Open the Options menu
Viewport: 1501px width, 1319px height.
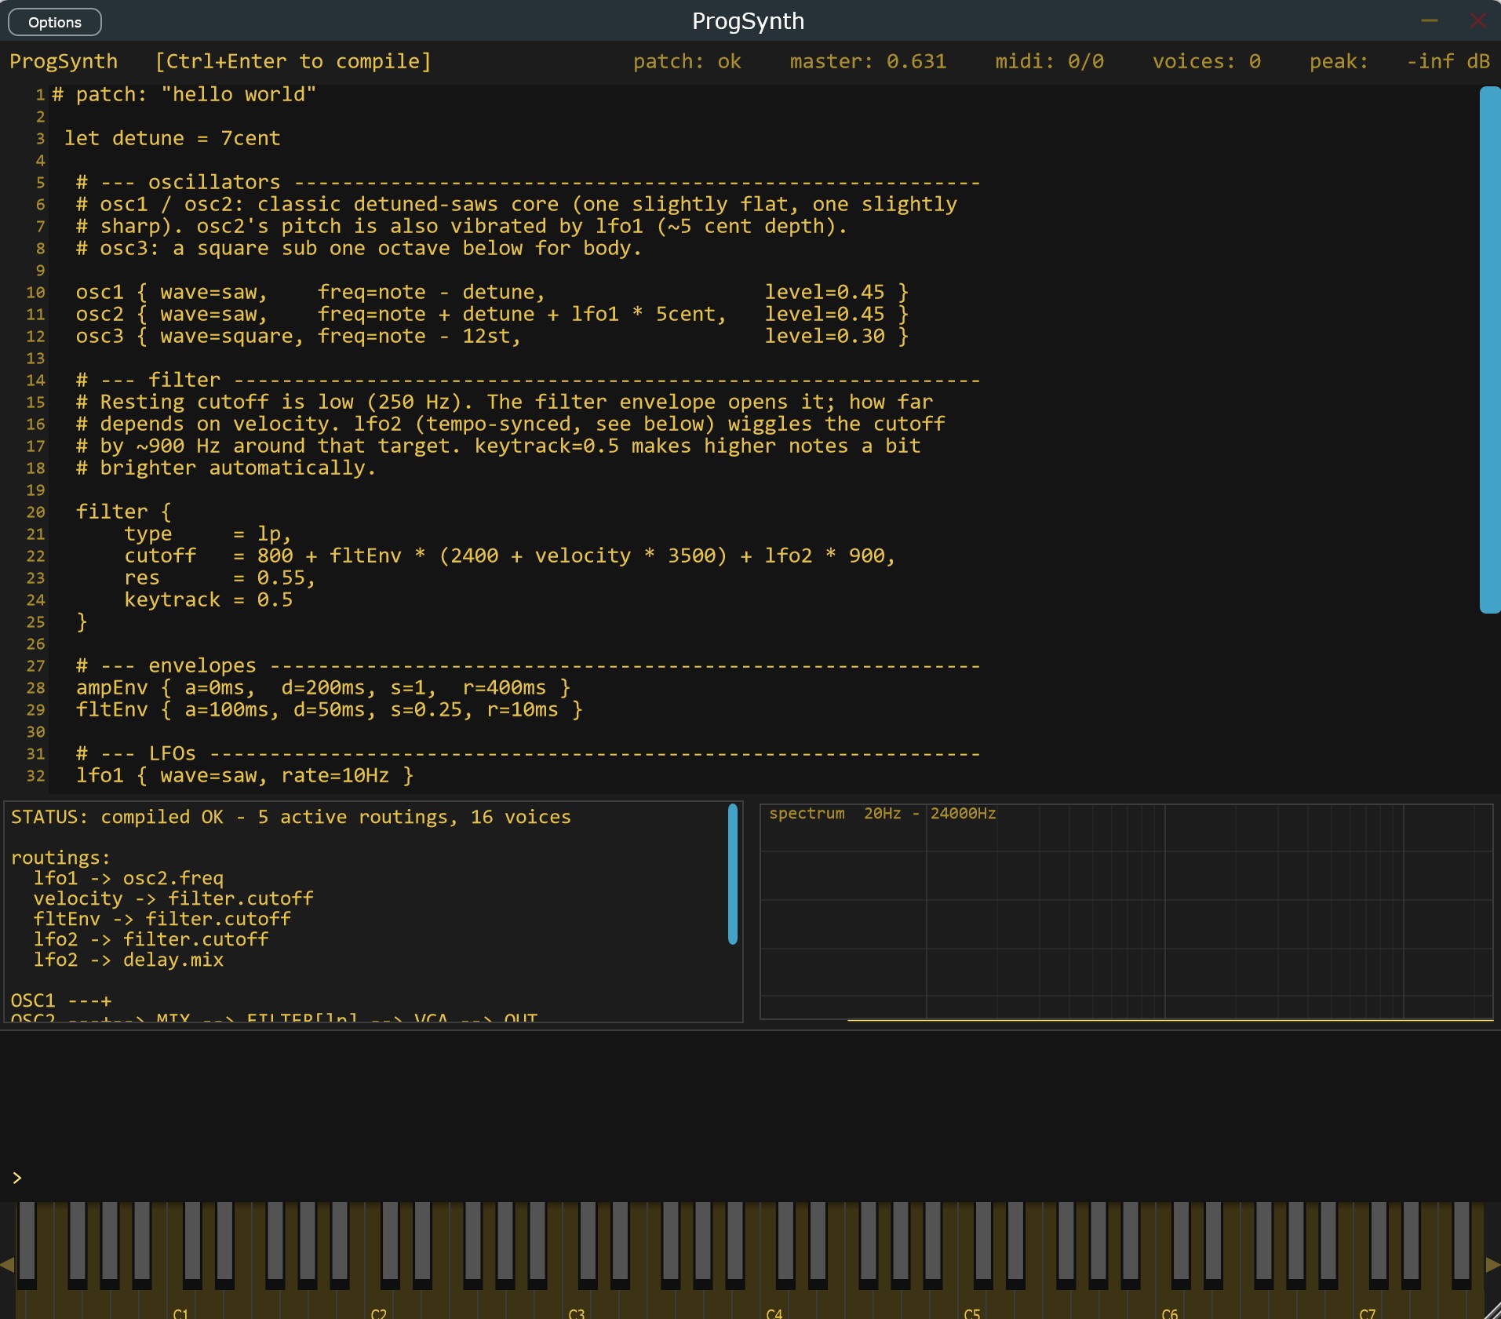(55, 22)
